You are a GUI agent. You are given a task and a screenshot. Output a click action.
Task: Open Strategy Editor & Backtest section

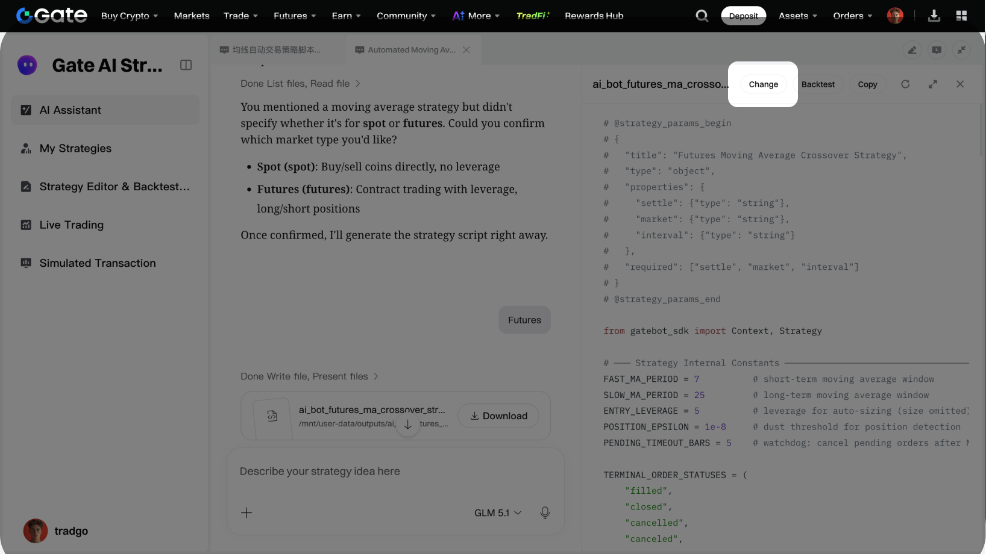click(x=105, y=187)
